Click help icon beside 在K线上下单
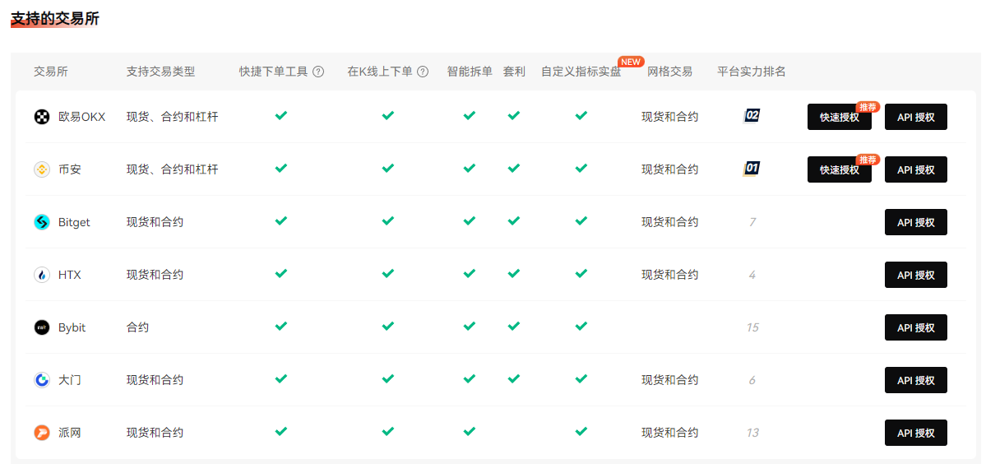This screenshot has width=986, height=473. point(423,72)
